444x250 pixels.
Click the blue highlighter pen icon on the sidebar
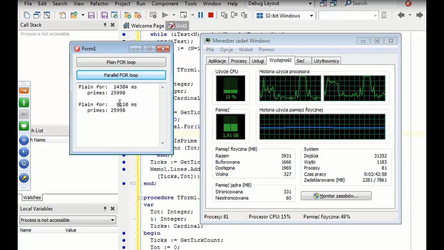tap(24, 178)
